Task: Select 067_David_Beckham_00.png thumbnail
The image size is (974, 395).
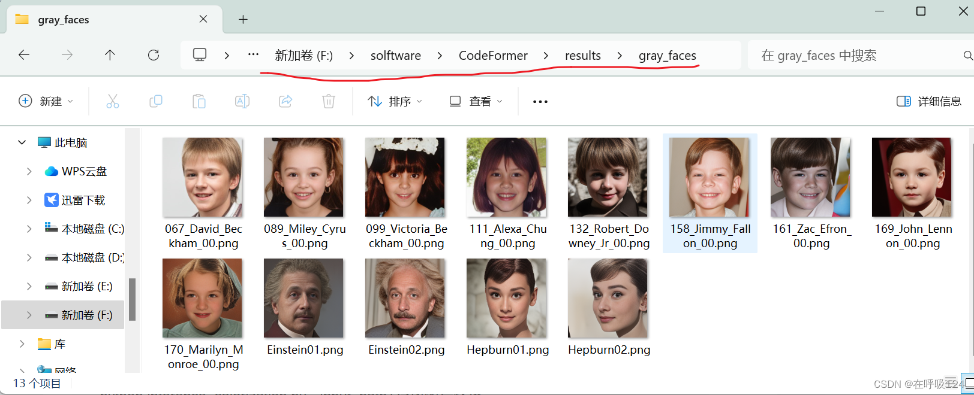Action: coord(202,177)
